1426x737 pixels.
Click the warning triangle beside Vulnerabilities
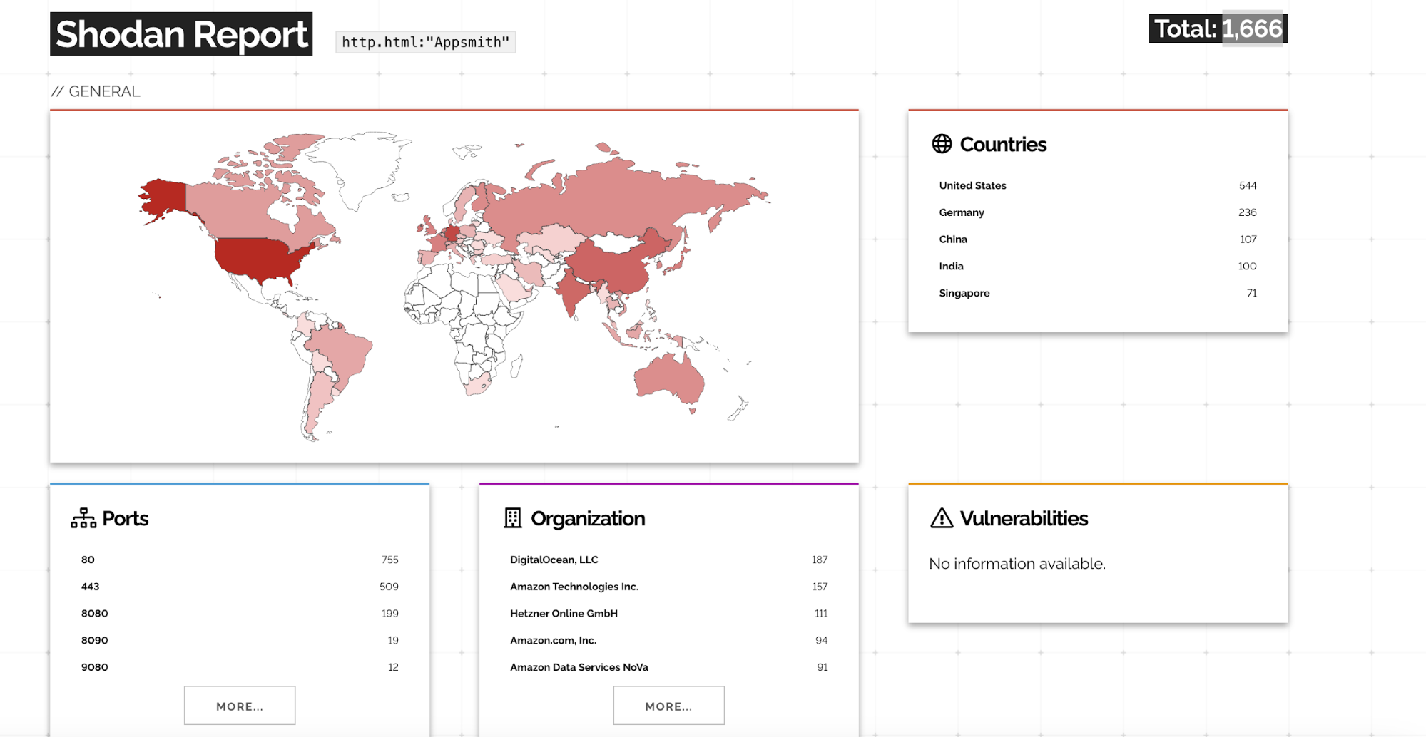point(942,518)
